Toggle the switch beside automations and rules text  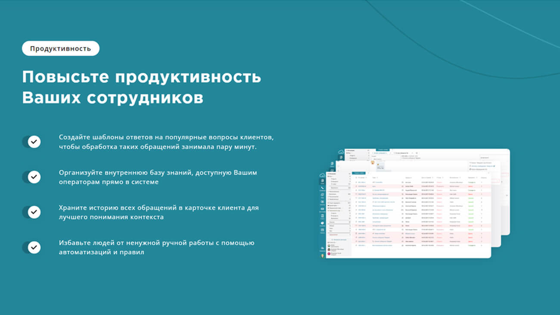point(31,247)
